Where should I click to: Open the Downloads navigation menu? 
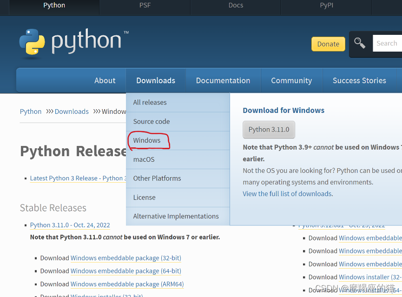[x=156, y=80]
